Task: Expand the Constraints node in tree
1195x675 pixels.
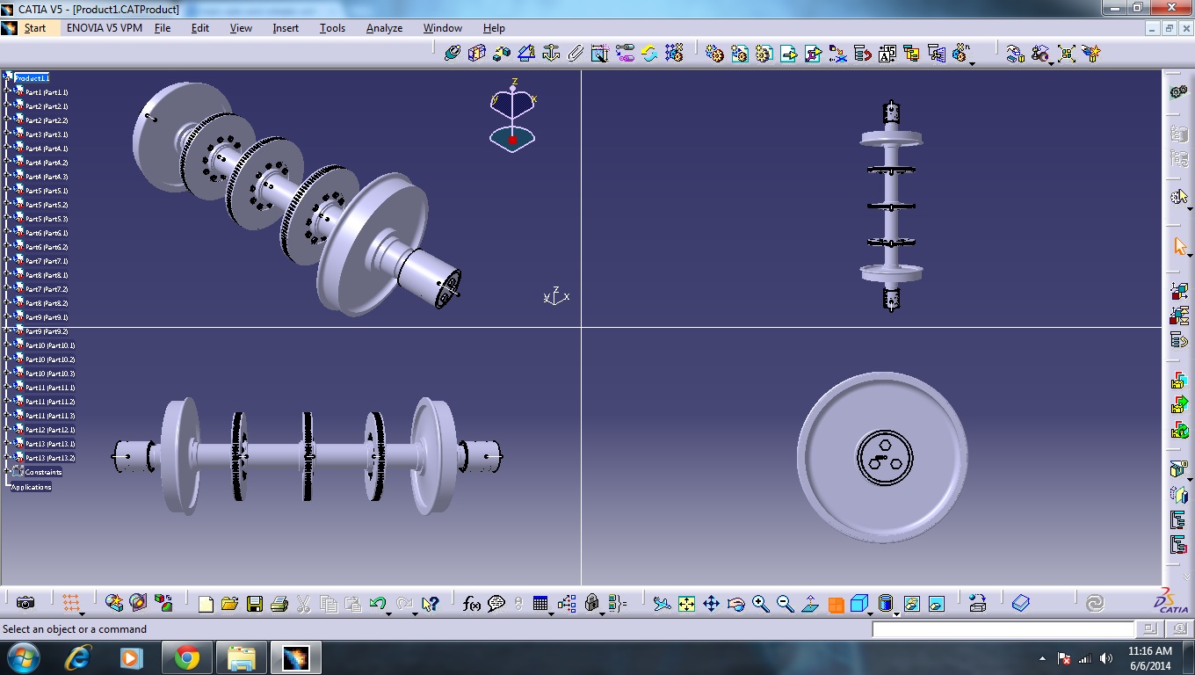Action: click(6, 472)
